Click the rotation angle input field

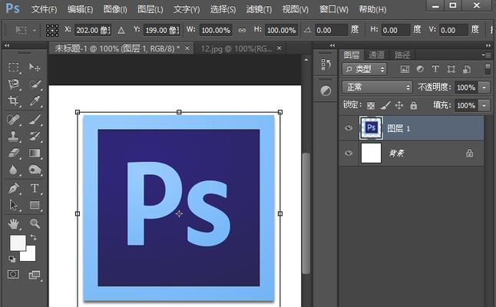point(331,31)
